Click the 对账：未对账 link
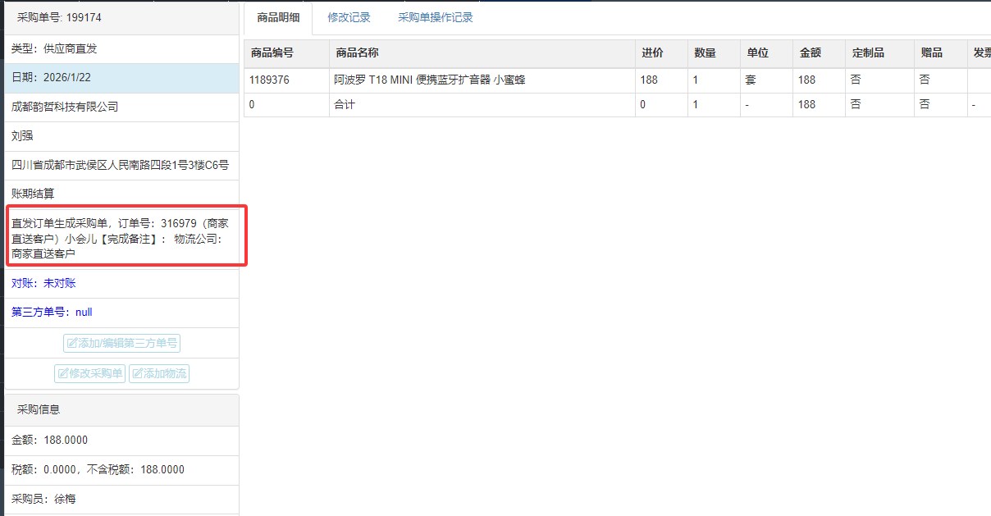The image size is (991, 516). point(43,283)
